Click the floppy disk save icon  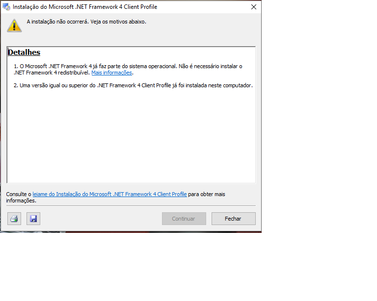[33, 219]
